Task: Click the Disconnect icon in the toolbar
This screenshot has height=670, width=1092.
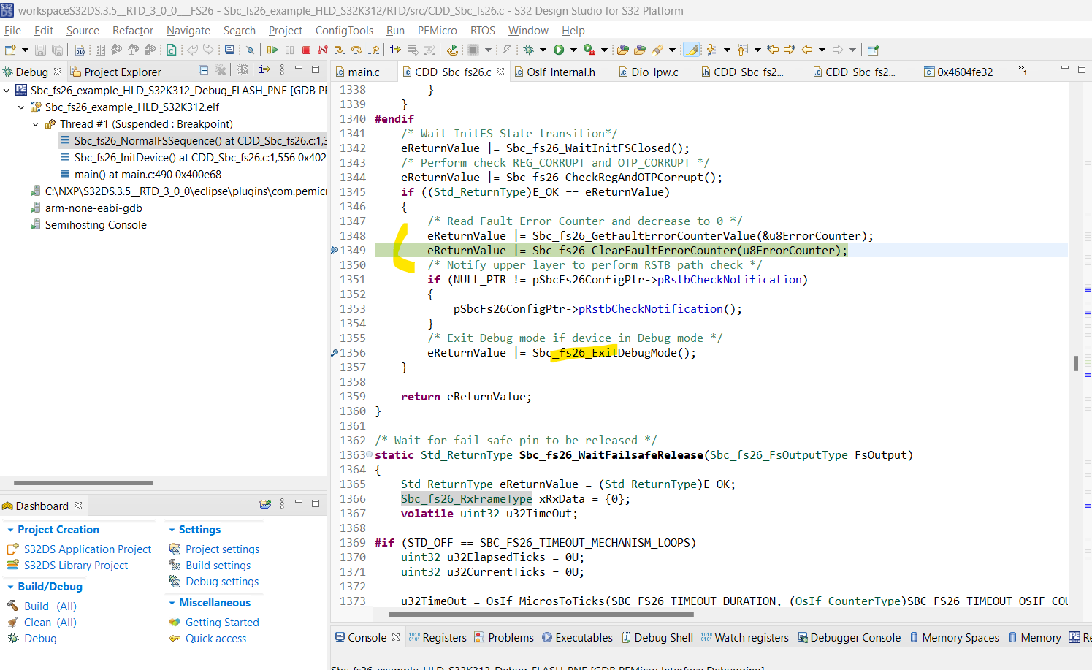Action: pyautogui.click(x=322, y=50)
